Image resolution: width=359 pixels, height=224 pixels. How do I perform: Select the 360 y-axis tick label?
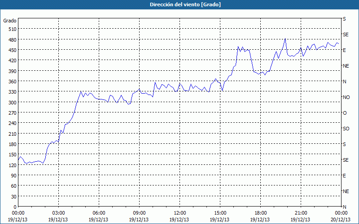(13, 82)
